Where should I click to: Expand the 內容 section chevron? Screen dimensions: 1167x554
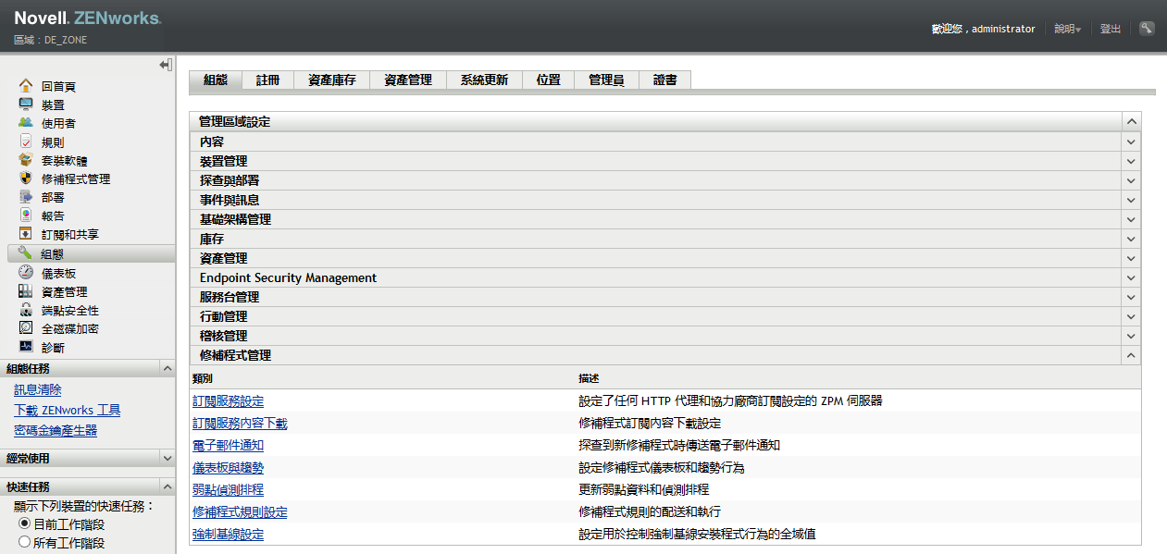click(1131, 142)
